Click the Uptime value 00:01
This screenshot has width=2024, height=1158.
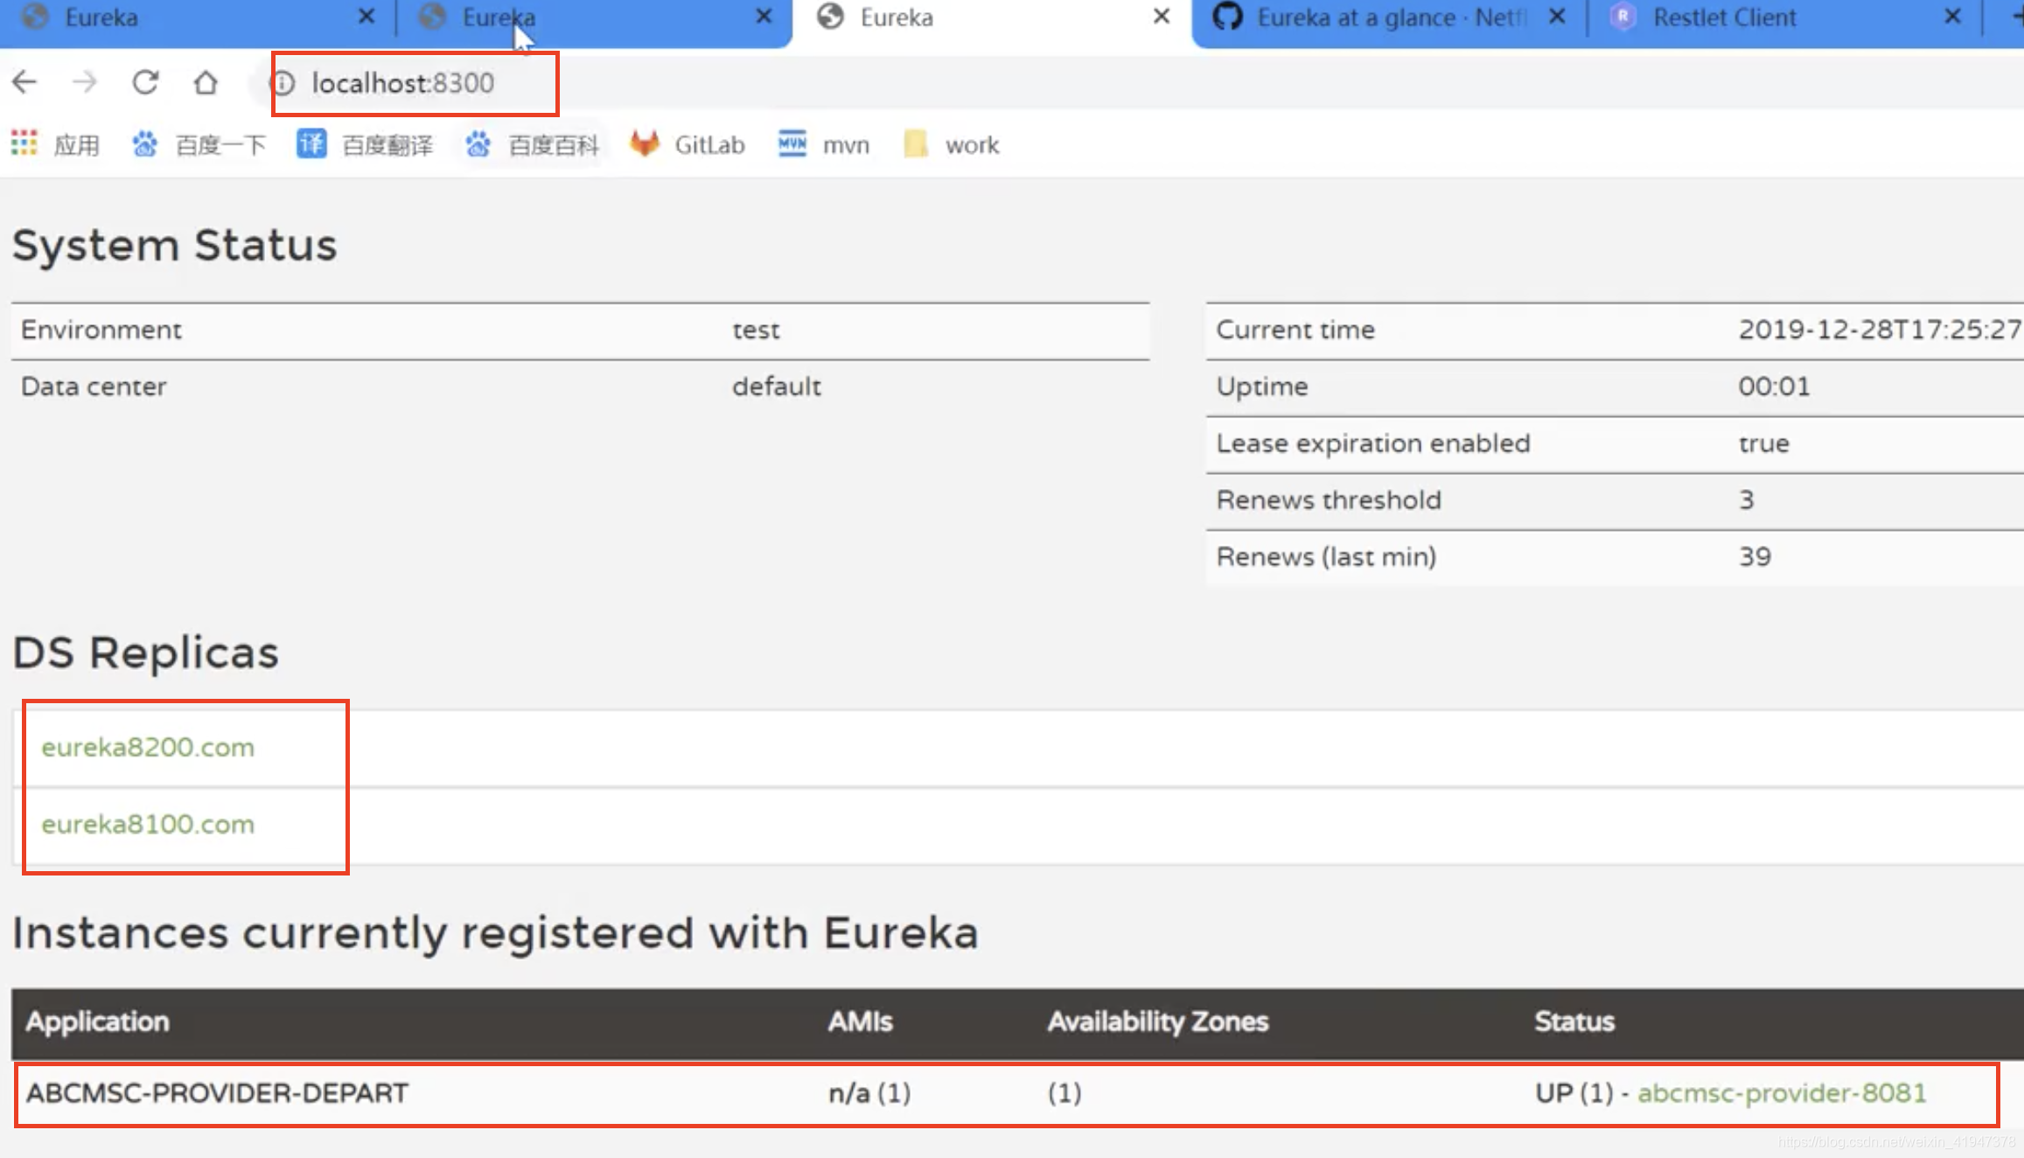coord(1774,387)
